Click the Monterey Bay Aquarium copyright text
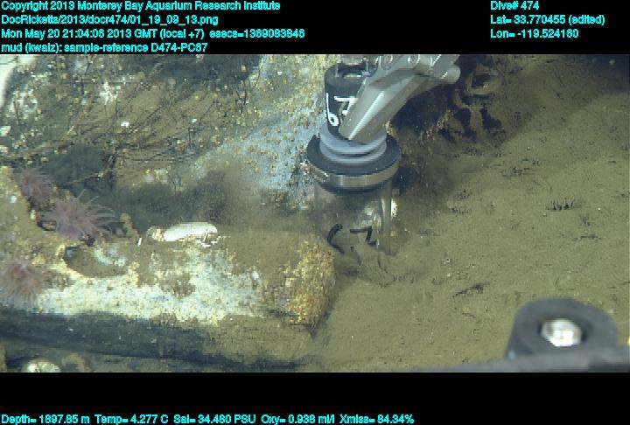 point(140,6)
